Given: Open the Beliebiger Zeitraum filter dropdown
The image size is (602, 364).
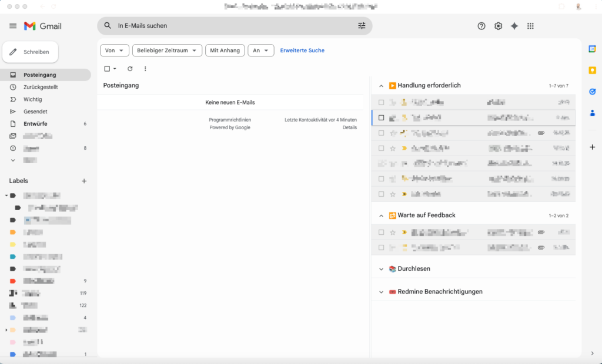Looking at the screenshot, I should tap(167, 50).
